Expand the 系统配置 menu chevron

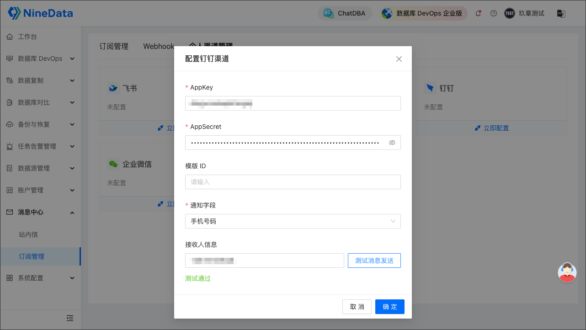[x=72, y=278]
